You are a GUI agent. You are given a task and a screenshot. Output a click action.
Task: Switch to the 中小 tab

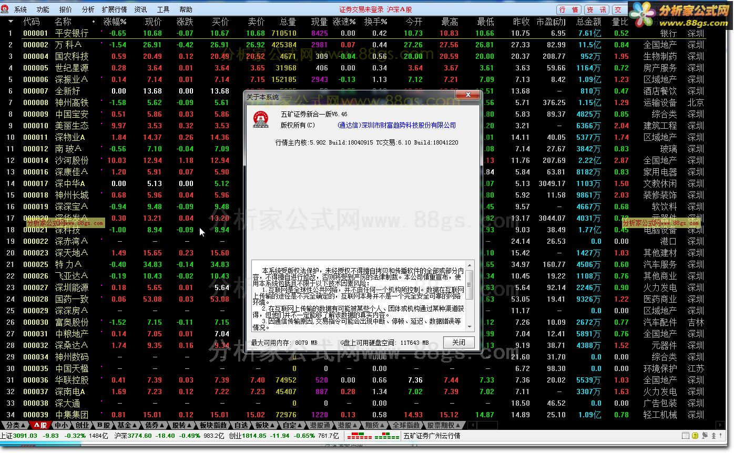[x=61, y=425]
